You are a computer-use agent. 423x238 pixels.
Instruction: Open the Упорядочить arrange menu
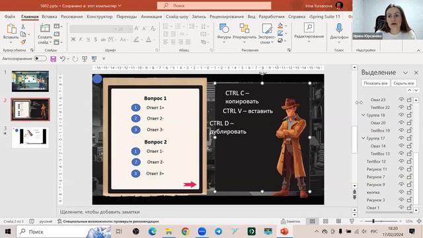point(244,32)
